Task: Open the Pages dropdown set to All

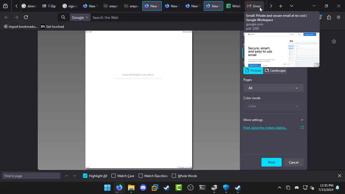Action: click(273, 88)
